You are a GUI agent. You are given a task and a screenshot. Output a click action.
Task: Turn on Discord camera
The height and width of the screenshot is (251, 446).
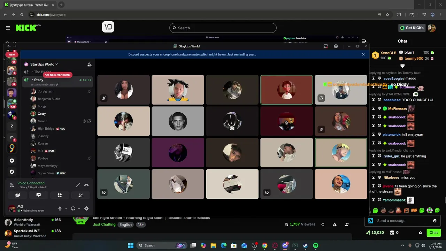(17, 195)
